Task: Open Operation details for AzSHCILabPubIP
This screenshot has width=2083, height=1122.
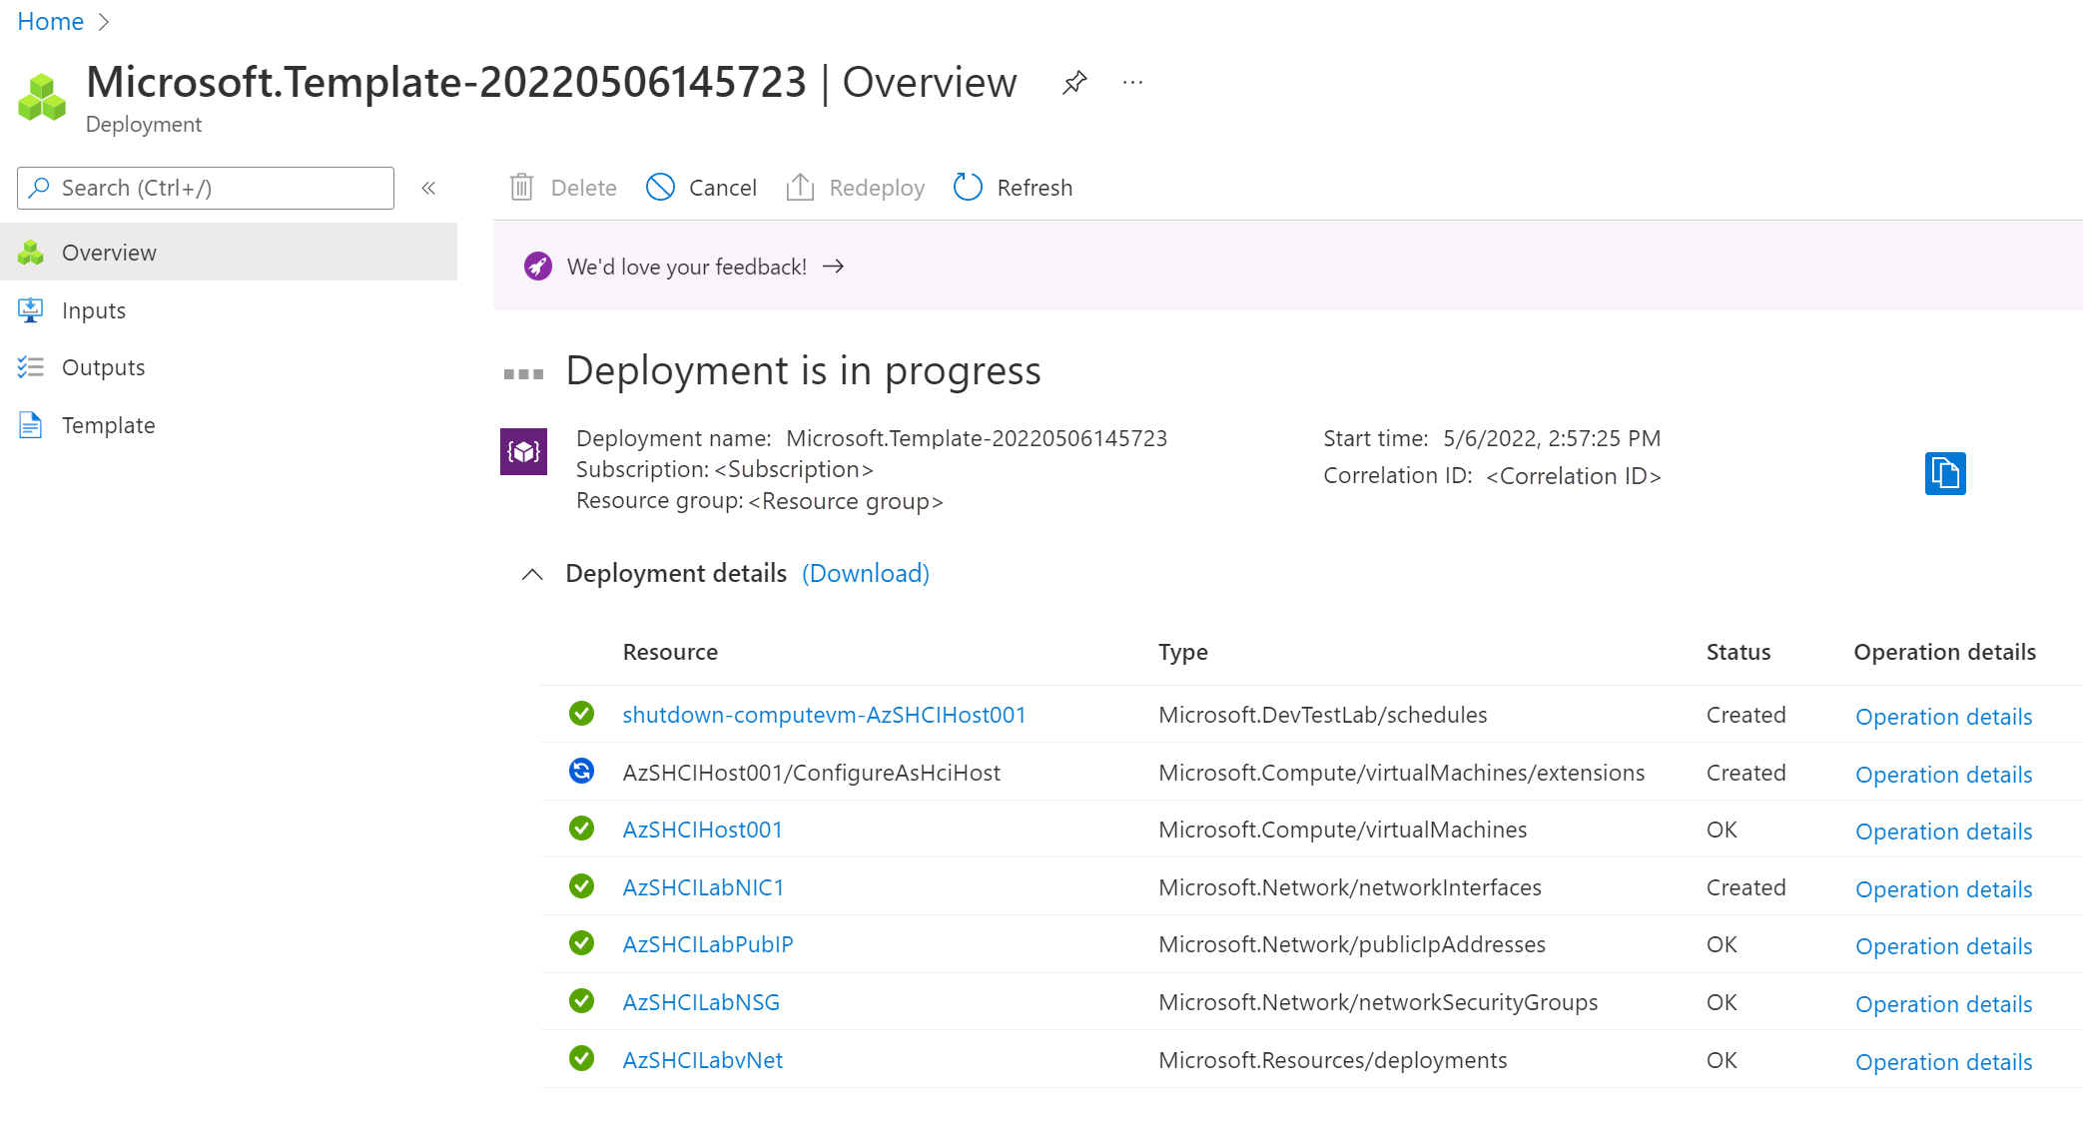Action: point(1943,946)
